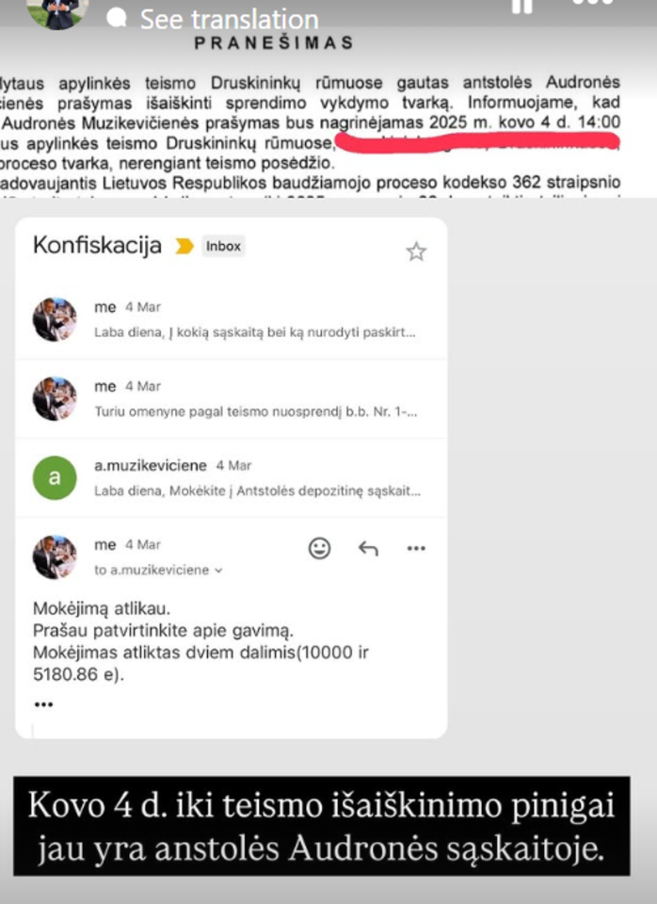Tap See translation link
The width and height of the screenshot is (657, 904).
pos(230,19)
